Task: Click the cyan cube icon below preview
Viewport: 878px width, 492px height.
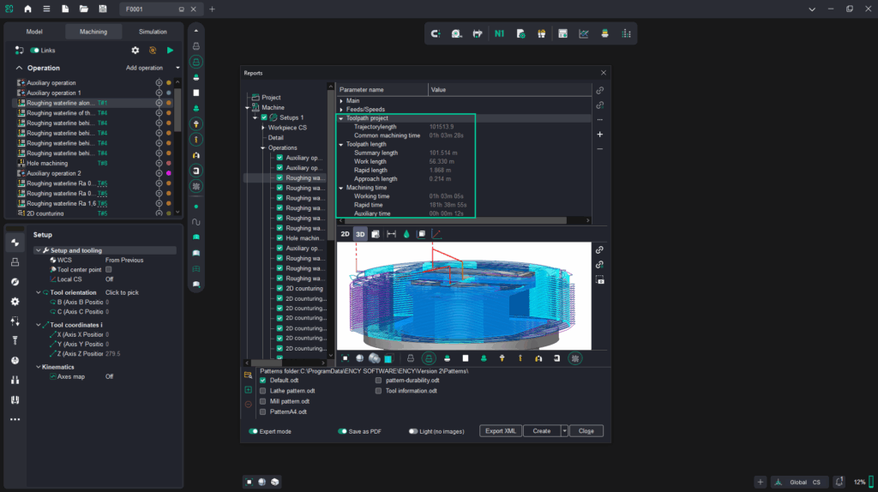Action: coord(388,359)
